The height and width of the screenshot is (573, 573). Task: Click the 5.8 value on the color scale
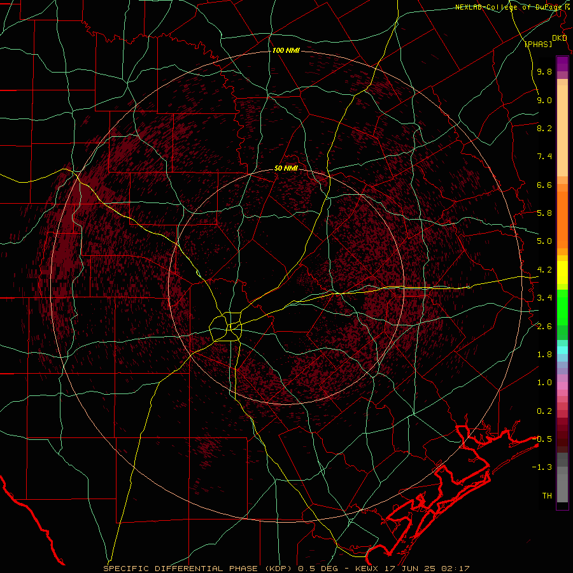(x=544, y=213)
